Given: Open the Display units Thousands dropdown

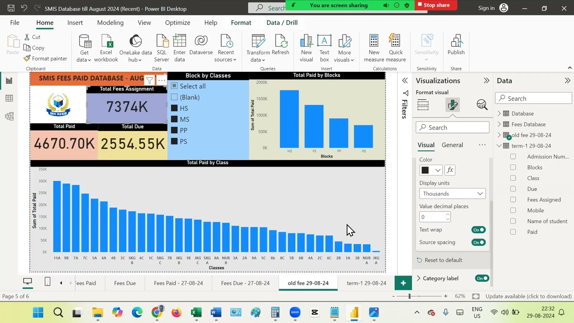Looking at the screenshot, I should tap(452, 193).
